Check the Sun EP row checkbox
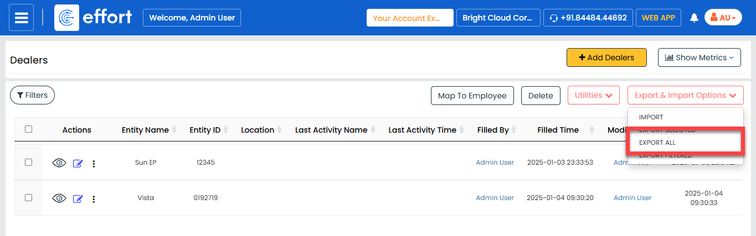 (29, 162)
